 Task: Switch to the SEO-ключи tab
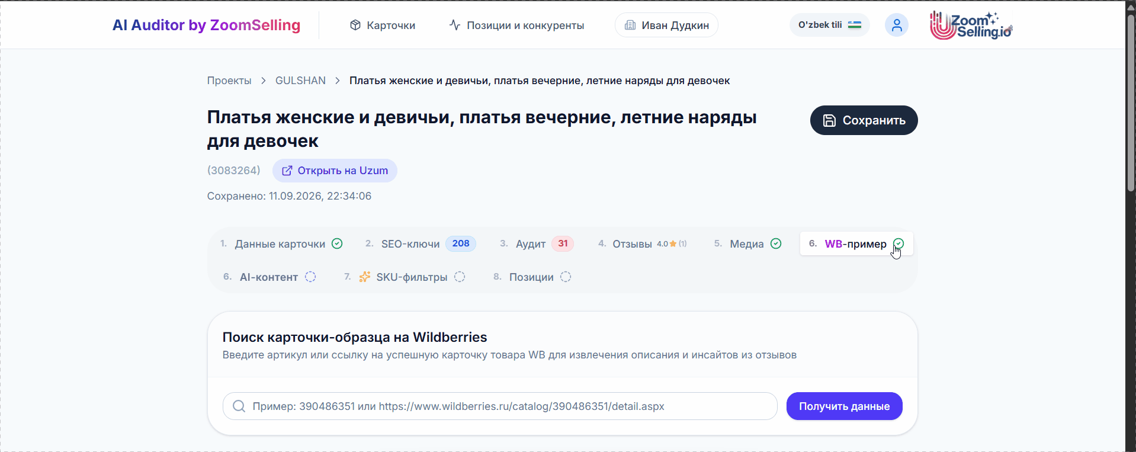click(421, 243)
